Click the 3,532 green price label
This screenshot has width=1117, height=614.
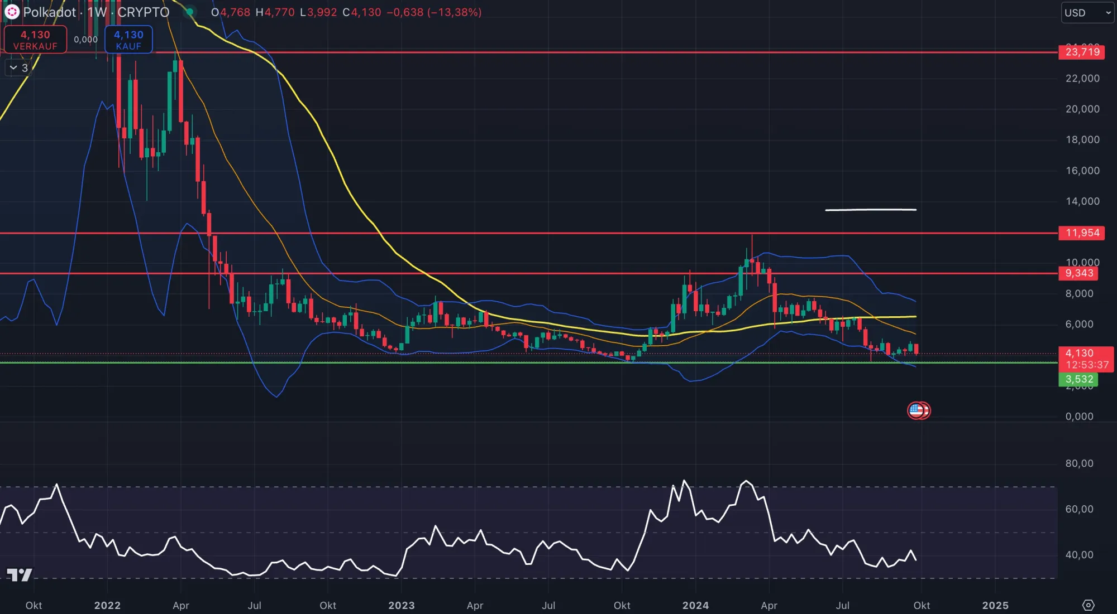coord(1078,379)
